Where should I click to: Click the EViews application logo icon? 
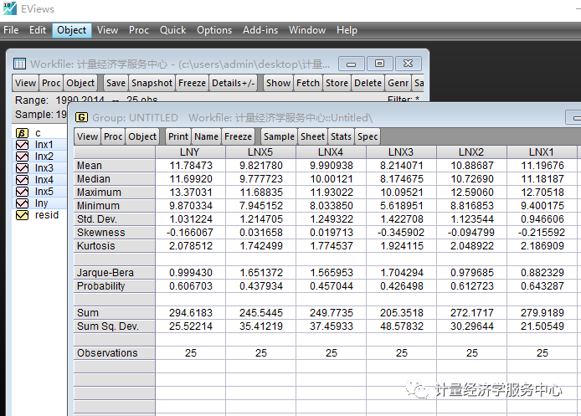[10, 8]
